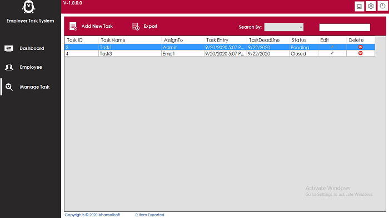Click the Status column header

click(x=303, y=40)
